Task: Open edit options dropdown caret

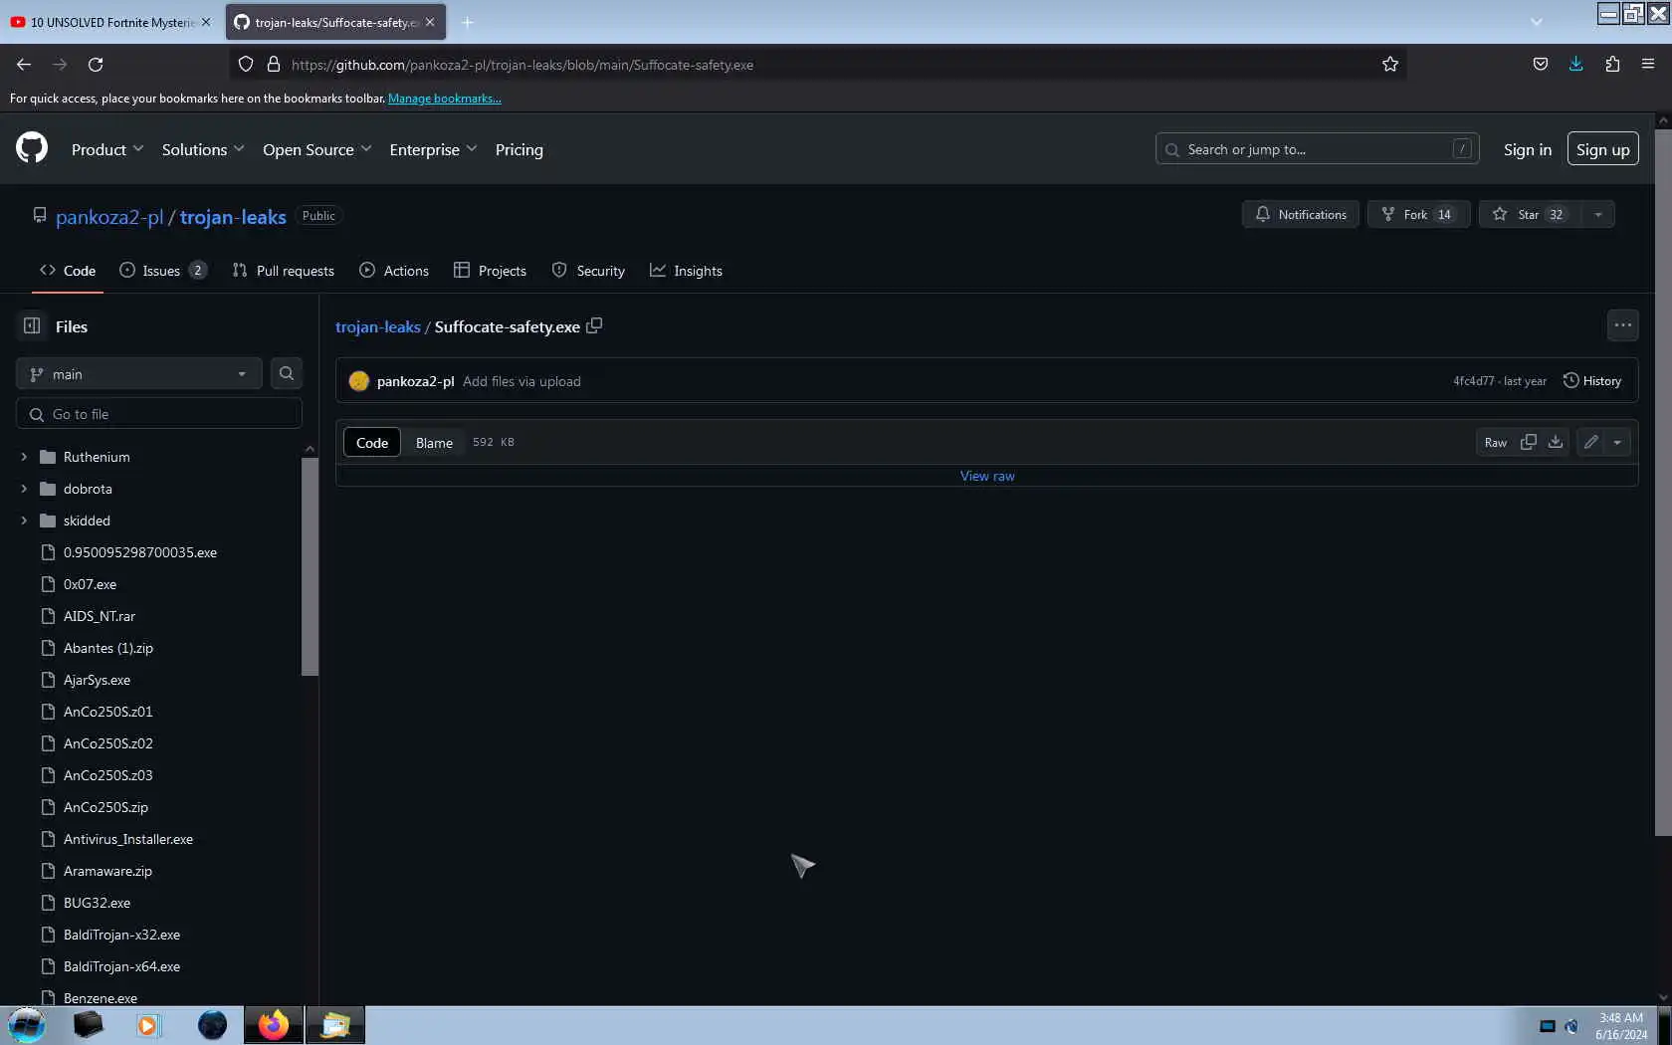Action: 1617,442
